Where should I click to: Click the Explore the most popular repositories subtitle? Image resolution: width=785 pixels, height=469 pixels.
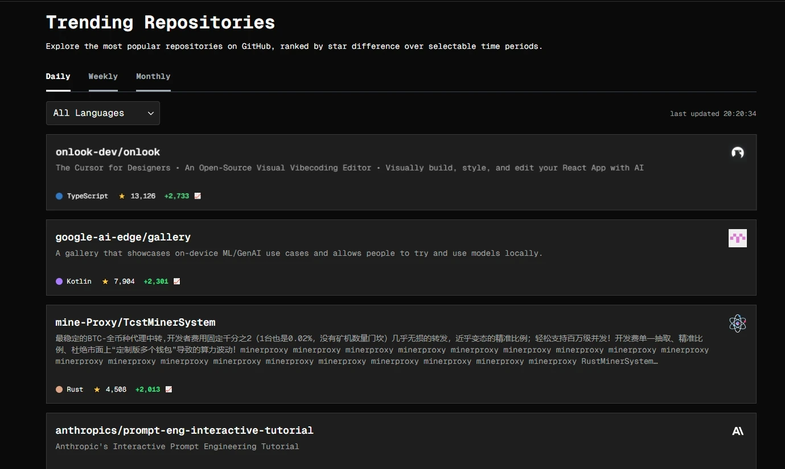coord(294,47)
